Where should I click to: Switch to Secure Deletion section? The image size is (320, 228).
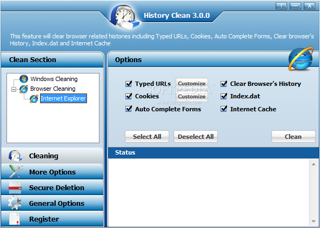click(52, 187)
